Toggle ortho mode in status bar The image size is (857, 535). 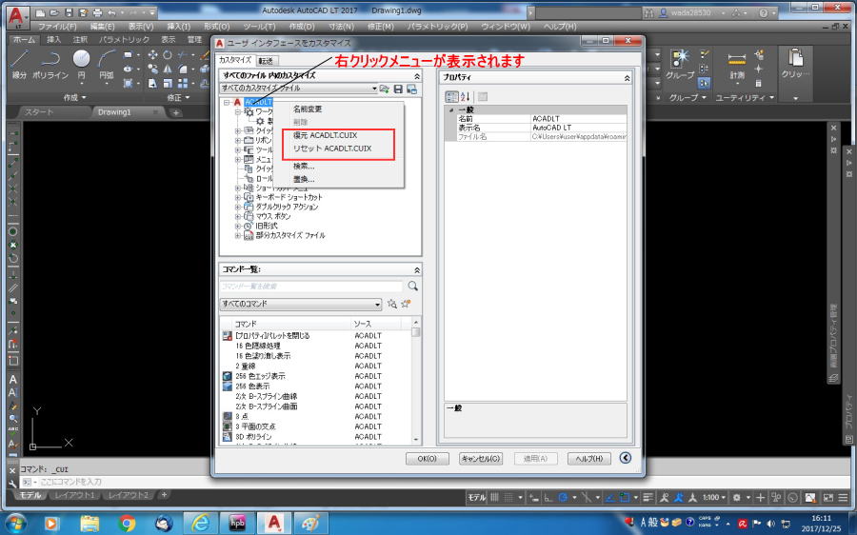548,497
